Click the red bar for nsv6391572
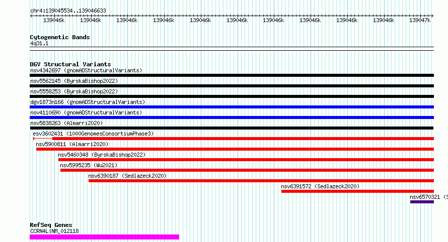 357,191
